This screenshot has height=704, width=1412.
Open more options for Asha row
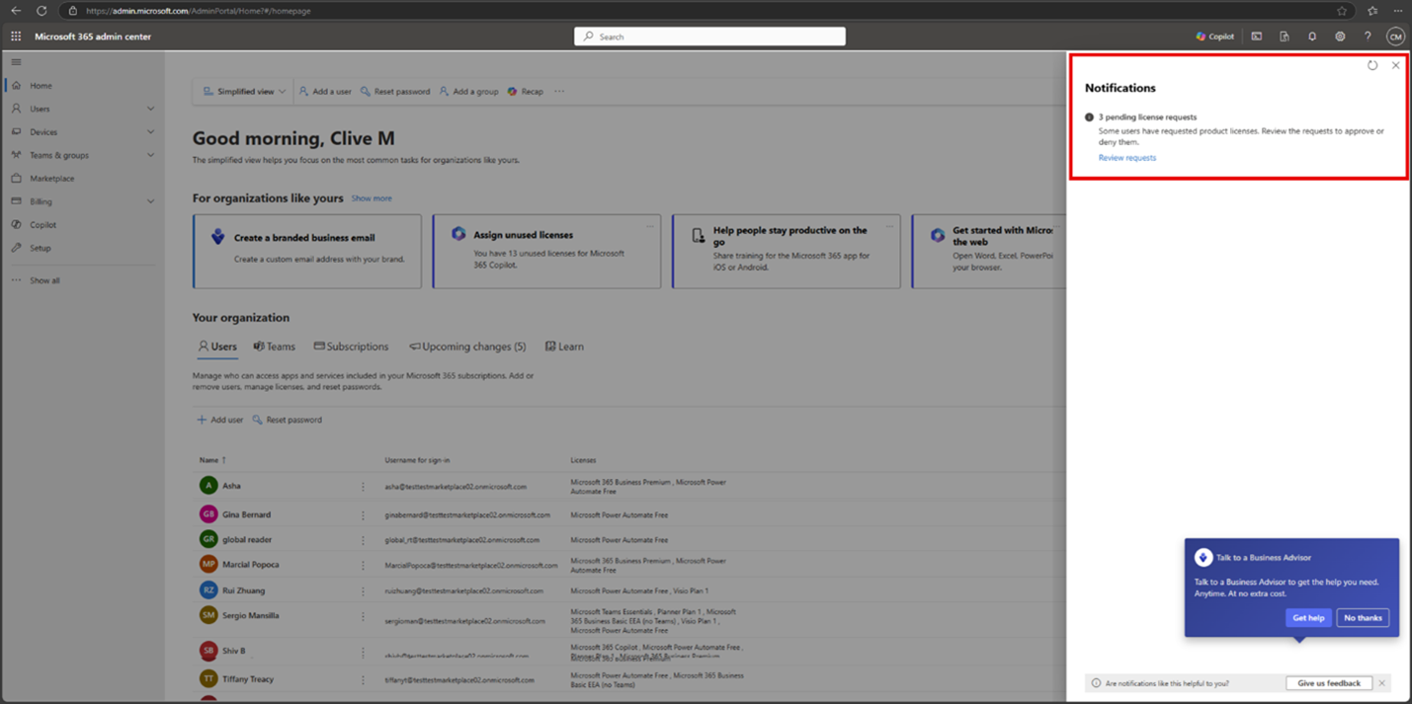tap(363, 487)
